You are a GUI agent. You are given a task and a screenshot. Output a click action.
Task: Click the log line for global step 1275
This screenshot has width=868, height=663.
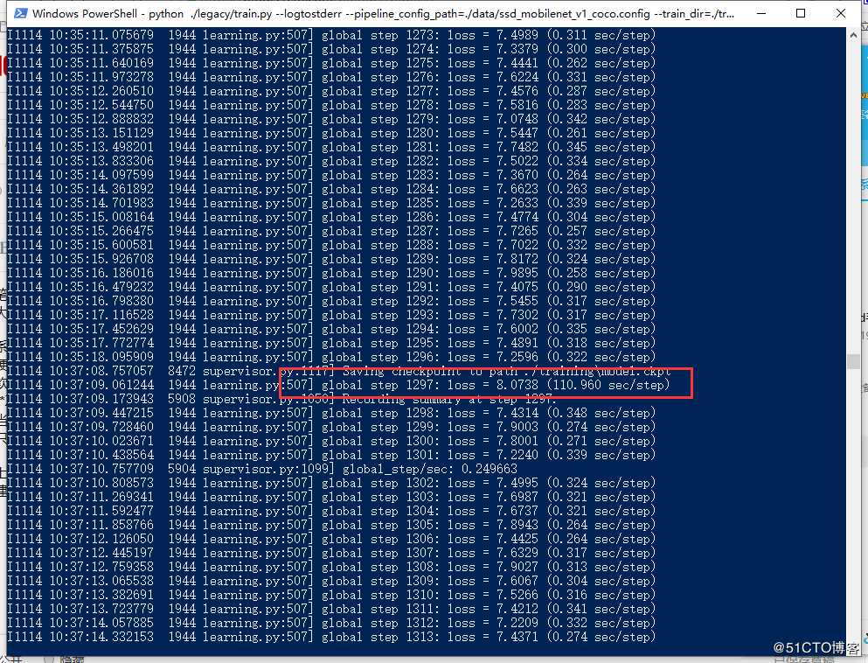331,63
